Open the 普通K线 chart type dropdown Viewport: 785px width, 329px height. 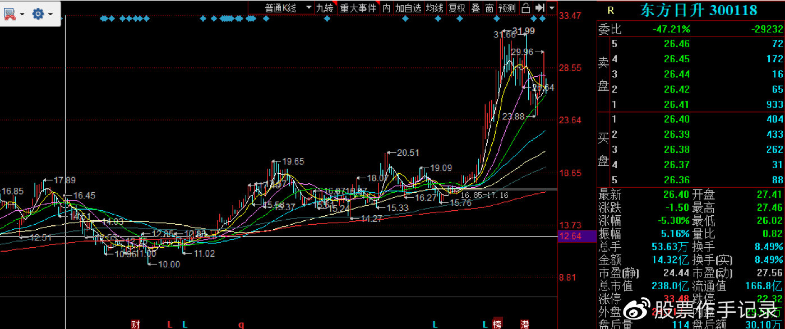pos(288,8)
